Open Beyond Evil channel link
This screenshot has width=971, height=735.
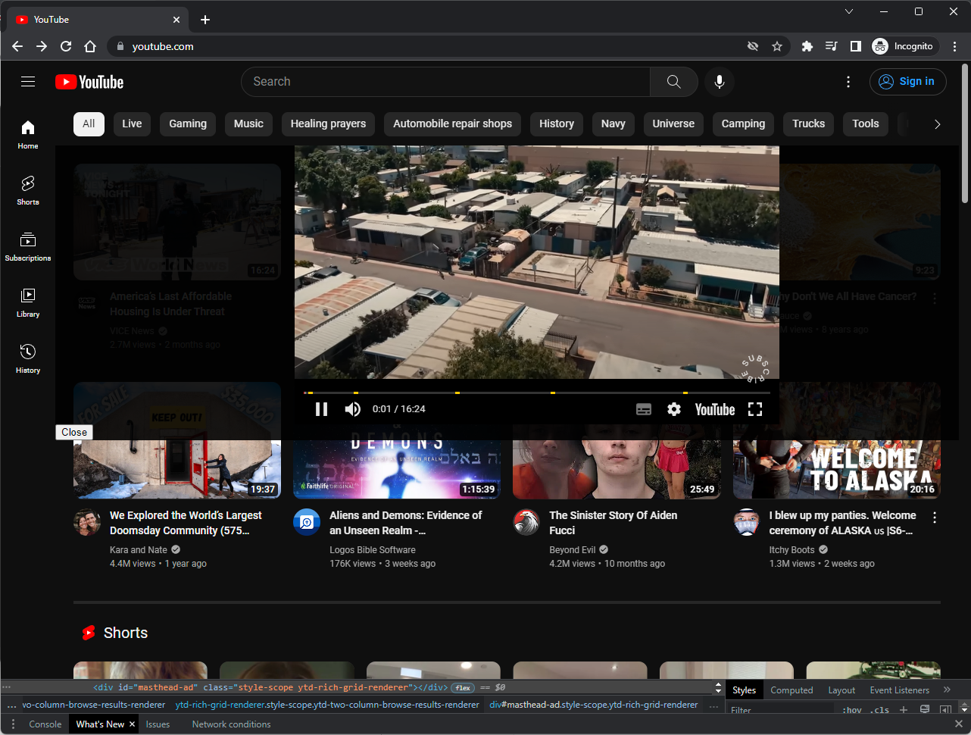point(573,550)
